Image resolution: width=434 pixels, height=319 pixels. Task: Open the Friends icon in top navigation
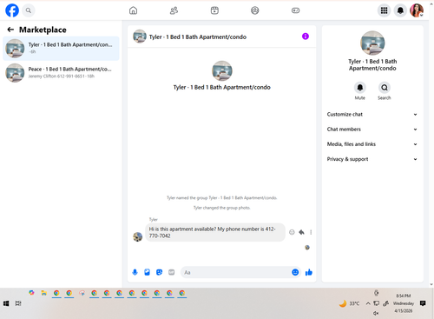coord(174,10)
